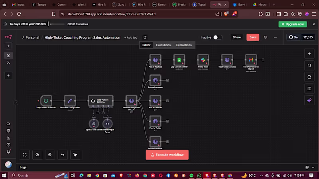Add connection after Post to Twitter
The width and height of the screenshot is (319, 179).
click(167, 121)
